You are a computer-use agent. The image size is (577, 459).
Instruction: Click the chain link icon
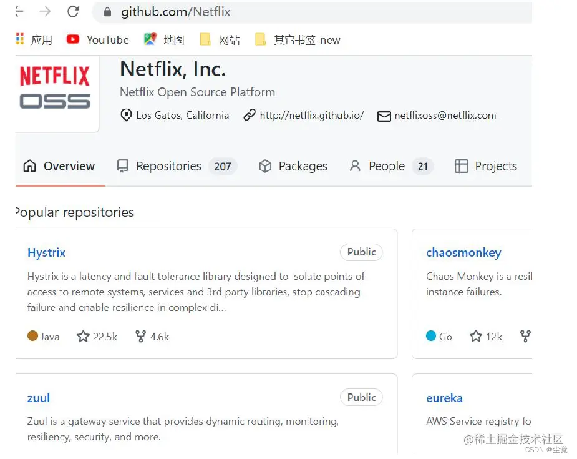(x=250, y=116)
